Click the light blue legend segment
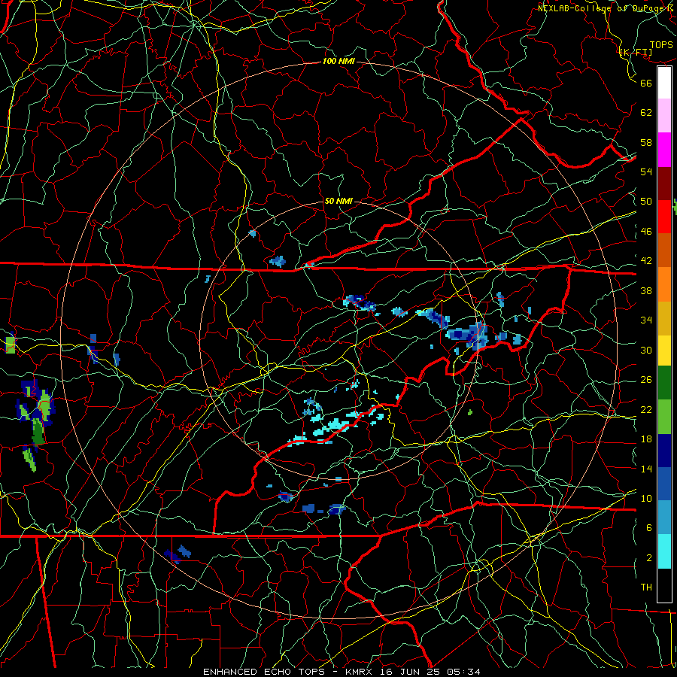Screen dimensions: 677x677 click(x=664, y=518)
